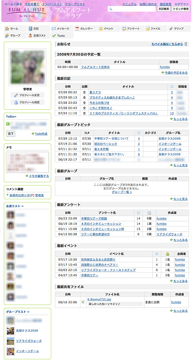192x361 pixels.
Task: Toggle the green ToDo item checkbox
Action: 7,124
